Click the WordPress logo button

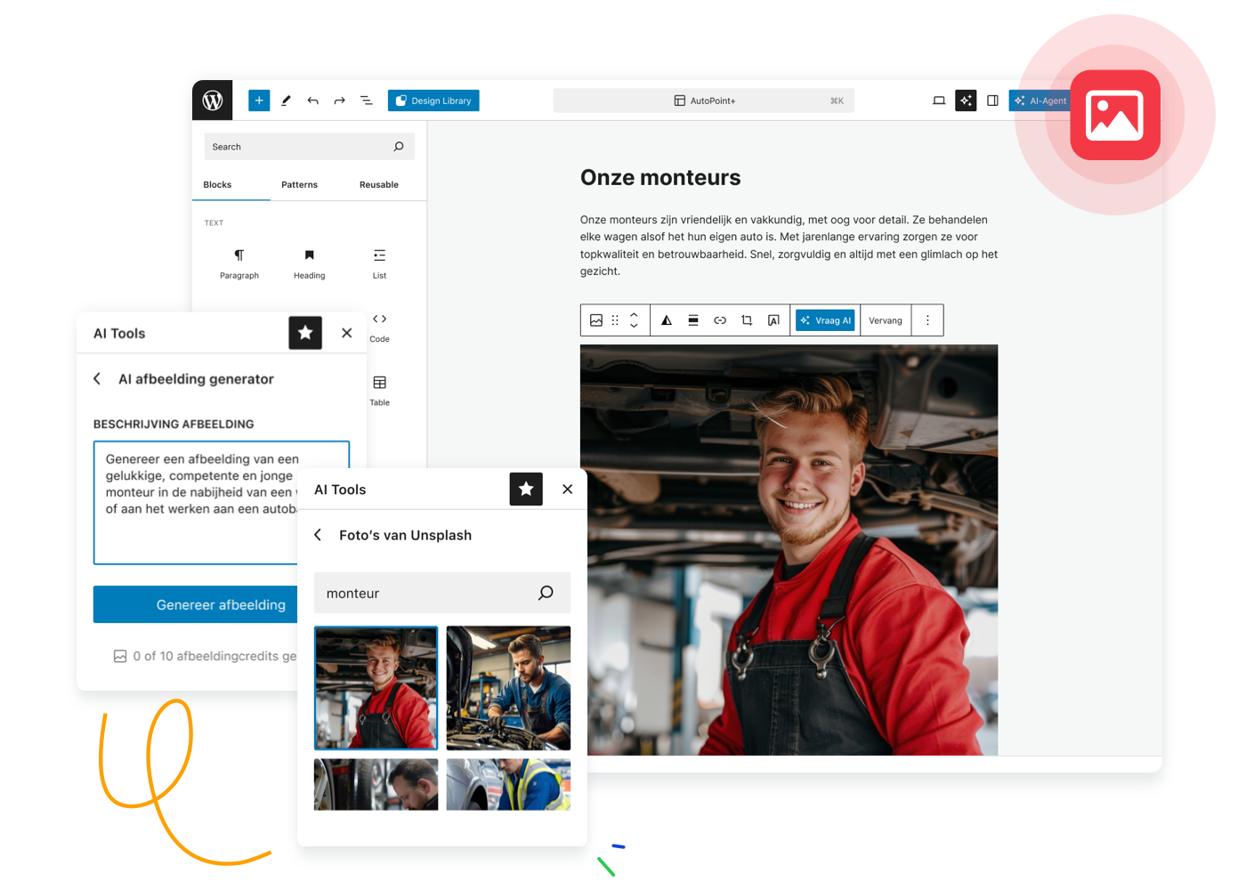pos(213,101)
